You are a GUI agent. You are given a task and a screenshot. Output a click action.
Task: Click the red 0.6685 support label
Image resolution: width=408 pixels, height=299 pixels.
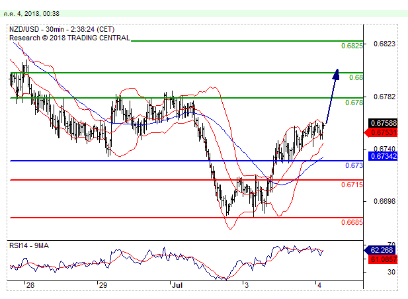(352, 222)
